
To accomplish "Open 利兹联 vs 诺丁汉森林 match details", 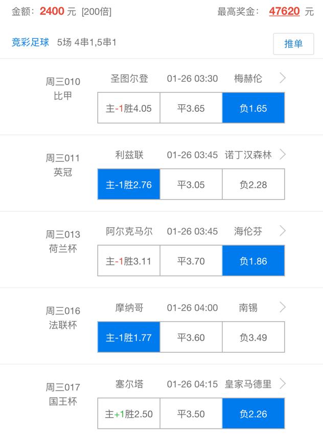I will tap(282, 155).
